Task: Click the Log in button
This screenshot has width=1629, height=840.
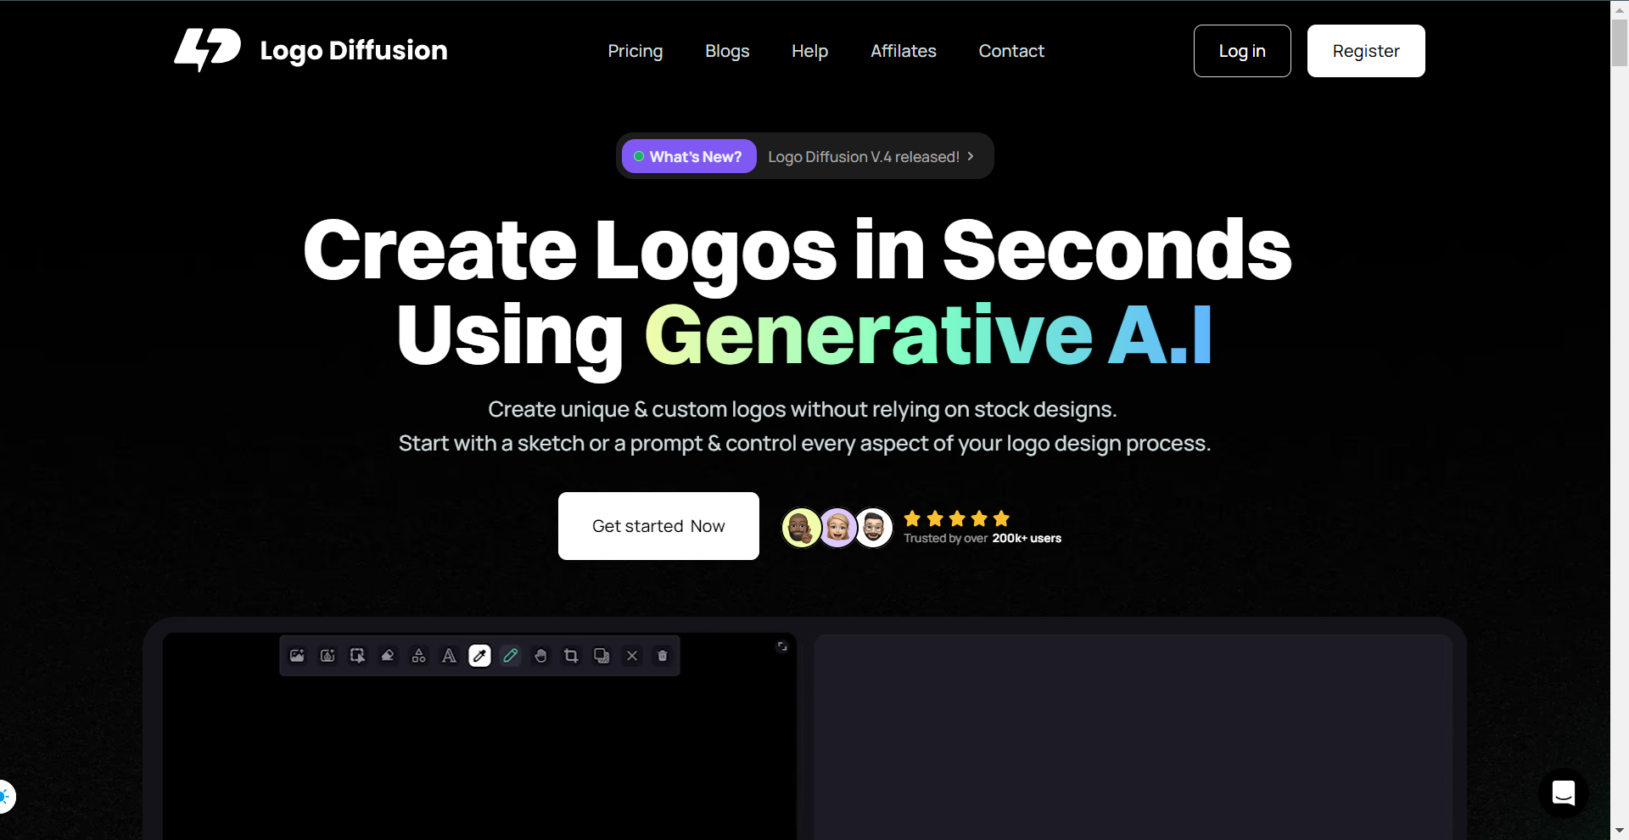Action: [1242, 51]
